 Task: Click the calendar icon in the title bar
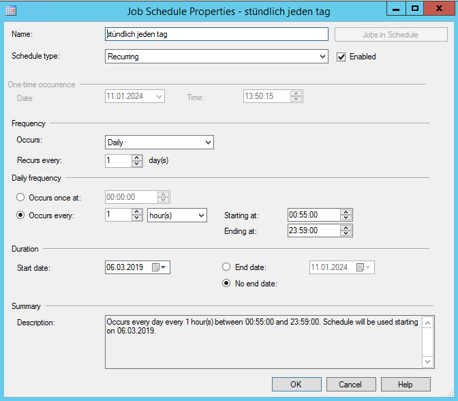click(11, 11)
